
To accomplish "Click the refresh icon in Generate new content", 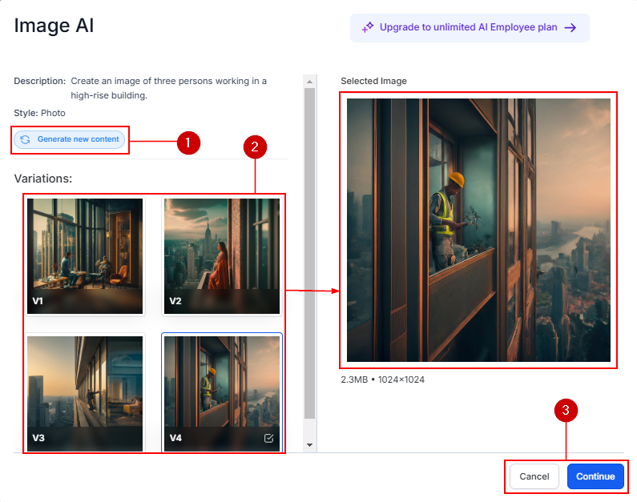I will pyautogui.click(x=26, y=139).
